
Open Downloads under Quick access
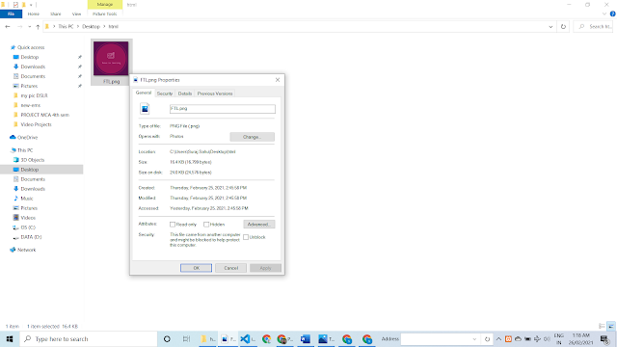pyautogui.click(x=33, y=67)
